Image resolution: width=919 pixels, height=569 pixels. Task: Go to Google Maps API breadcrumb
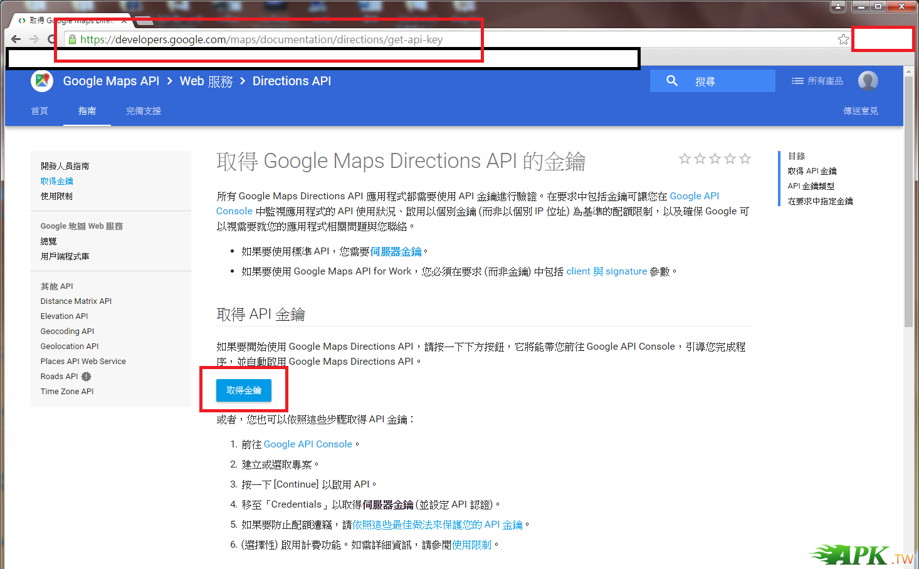click(x=111, y=81)
